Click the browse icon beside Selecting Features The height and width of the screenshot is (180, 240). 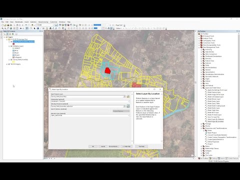tap(128, 106)
